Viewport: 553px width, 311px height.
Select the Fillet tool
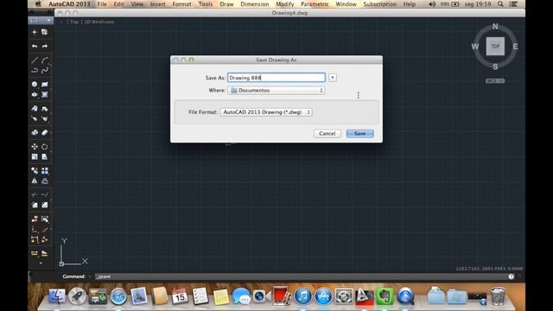point(35,205)
